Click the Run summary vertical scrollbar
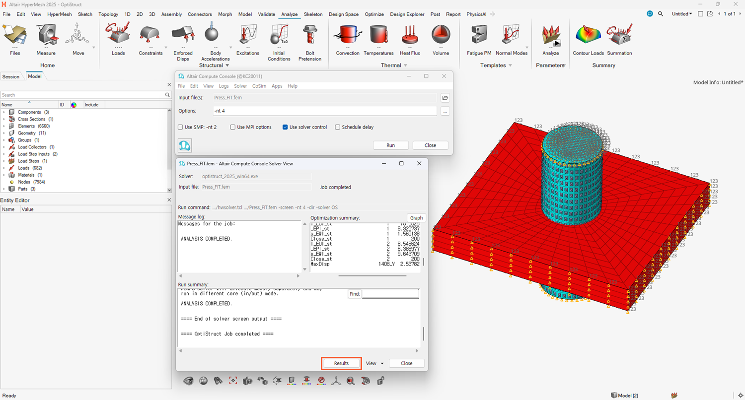745x400 pixels. click(x=424, y=334)
